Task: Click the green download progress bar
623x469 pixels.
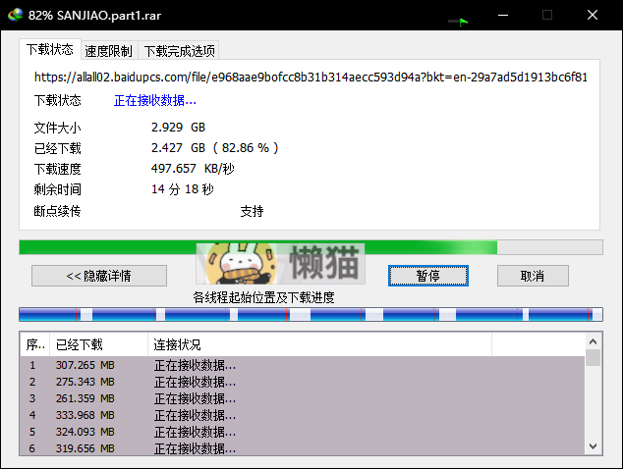Action: (x=257, y=247)
